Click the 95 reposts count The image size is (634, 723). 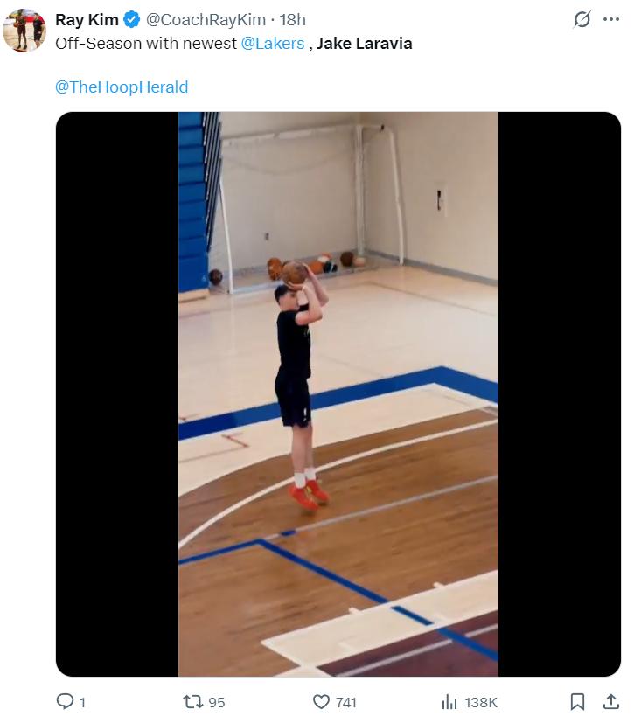click(216, 702)
